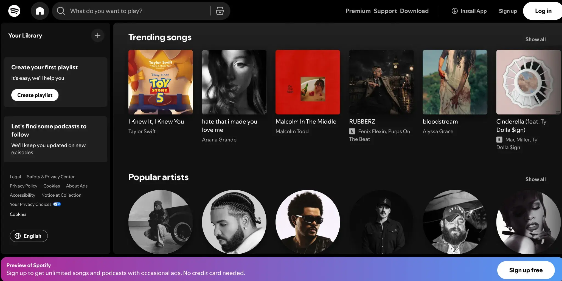Image resolution: width=562 pixels, height=281 pixels.
Task: Open Safety & Privacy Center link
Action: 51,177
